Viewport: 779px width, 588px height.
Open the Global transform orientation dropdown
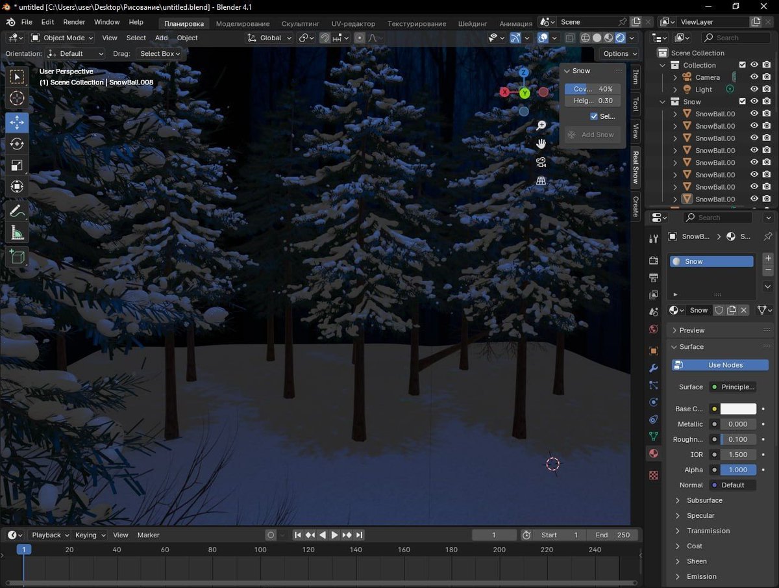click(x=269, y=38)
